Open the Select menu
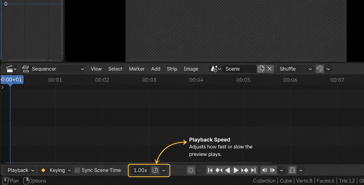The width and height of the screenshot is (364, 185). pyautogui.click(x=115, y=69)
